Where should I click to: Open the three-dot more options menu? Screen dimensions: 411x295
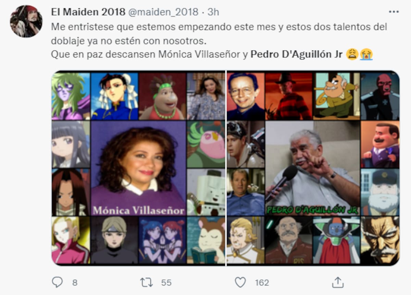(394, 12)
